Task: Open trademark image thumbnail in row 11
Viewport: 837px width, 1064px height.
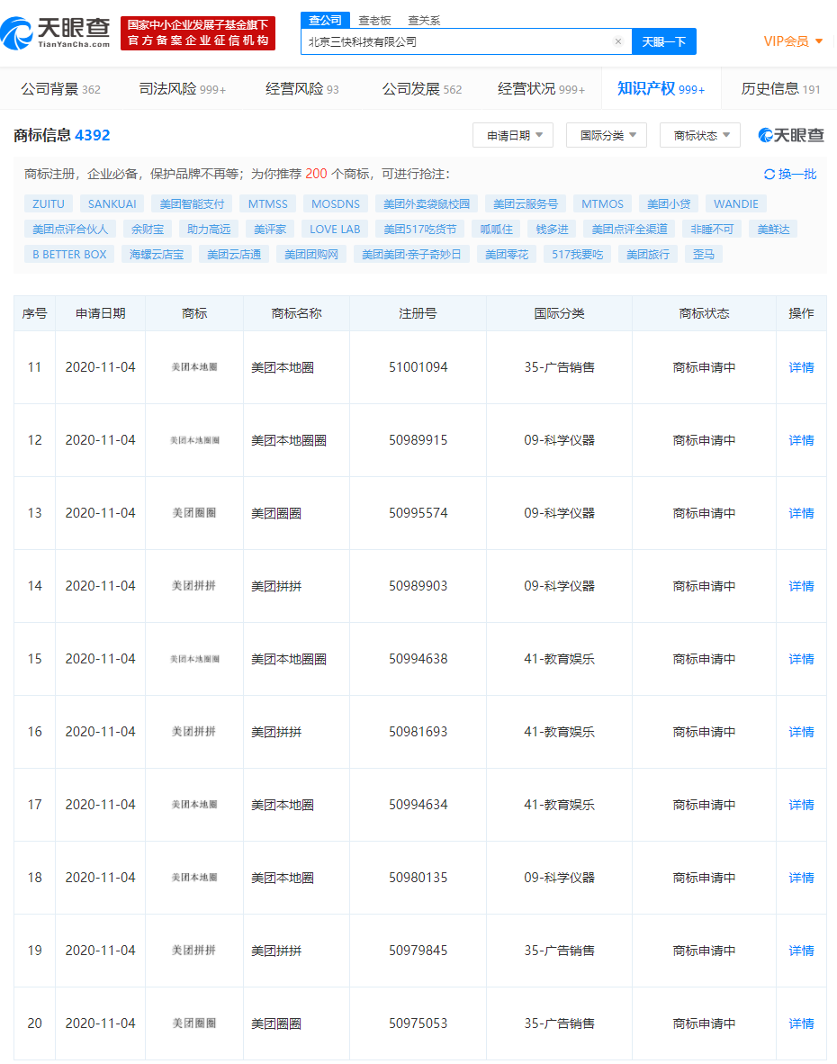Action: pos(194,367)
